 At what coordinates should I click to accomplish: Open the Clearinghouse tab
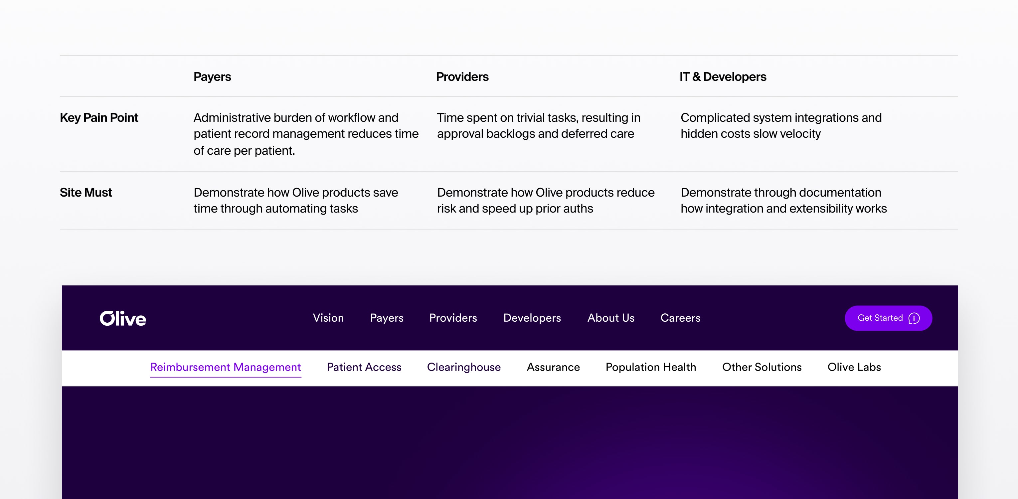coord(463,367)
